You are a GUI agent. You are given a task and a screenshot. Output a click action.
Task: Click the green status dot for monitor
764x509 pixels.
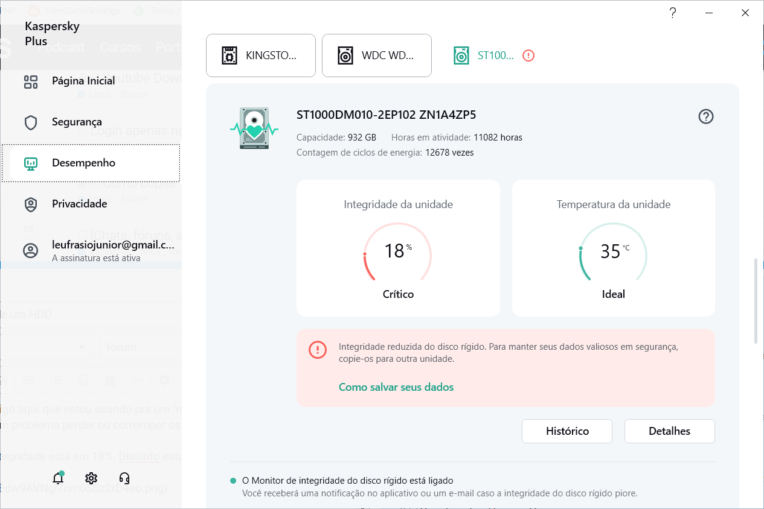click(233, 481)
